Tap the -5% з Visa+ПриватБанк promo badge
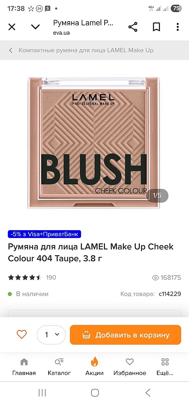Screen dimensions: 189x405 point(45,234)
